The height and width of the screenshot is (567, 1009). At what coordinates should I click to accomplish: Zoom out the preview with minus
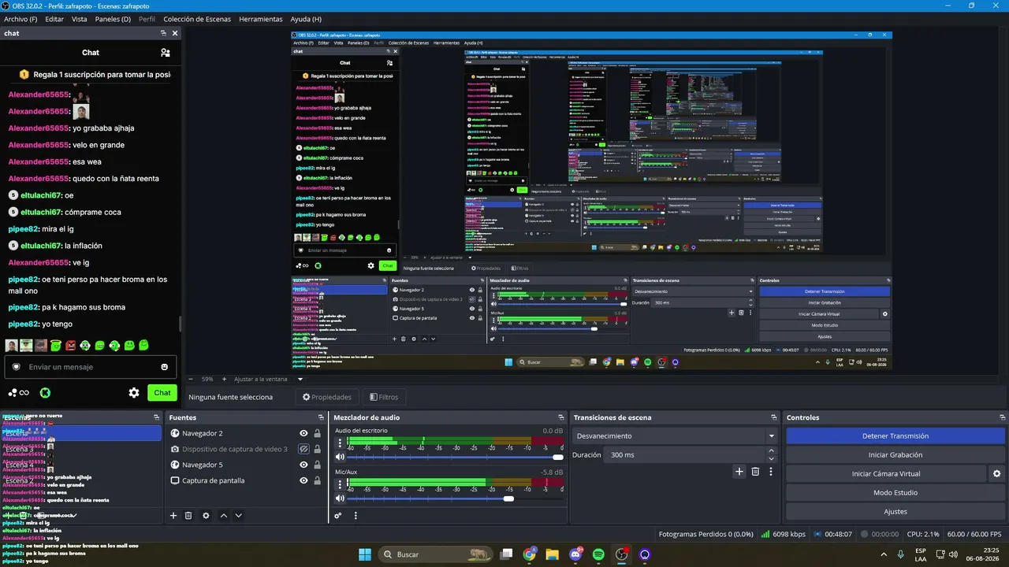[192, 379]
